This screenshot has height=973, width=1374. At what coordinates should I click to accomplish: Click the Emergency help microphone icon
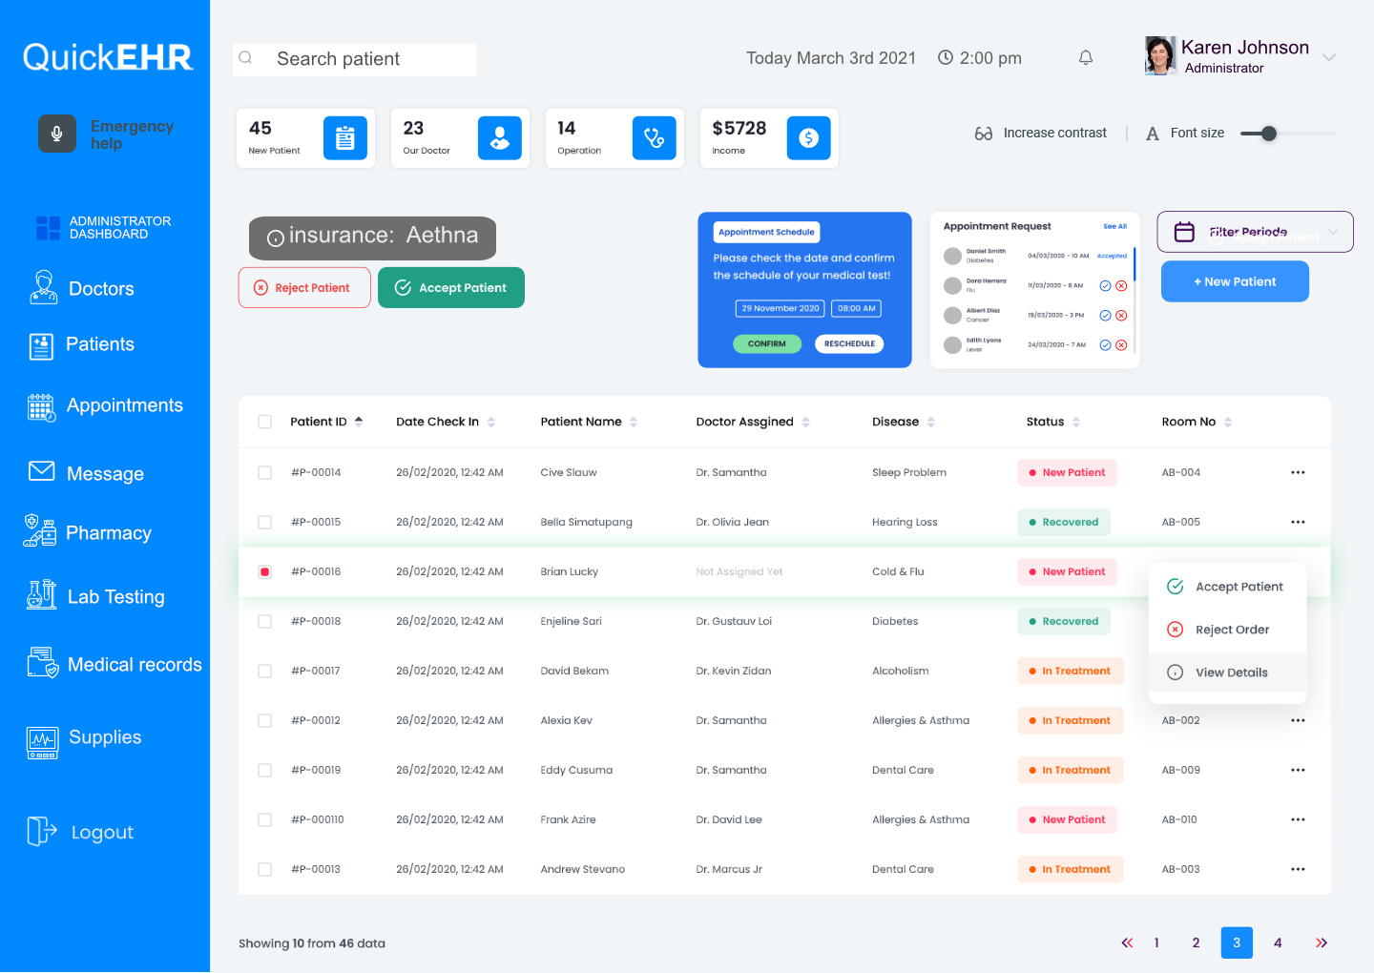click(57, 134)
